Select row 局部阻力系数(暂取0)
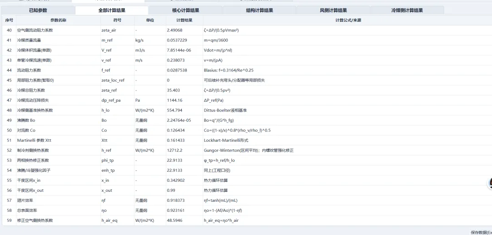This screenshot has width=492, height=235. click(x=246, y=80)
